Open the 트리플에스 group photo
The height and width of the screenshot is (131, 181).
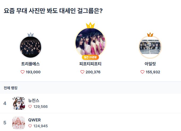[x=31, y=47]
